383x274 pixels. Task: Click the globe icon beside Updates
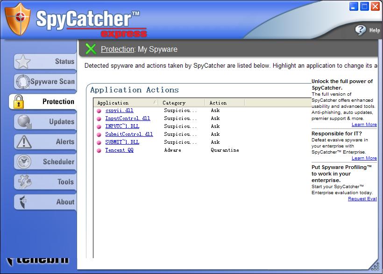(x=24, y=122)
